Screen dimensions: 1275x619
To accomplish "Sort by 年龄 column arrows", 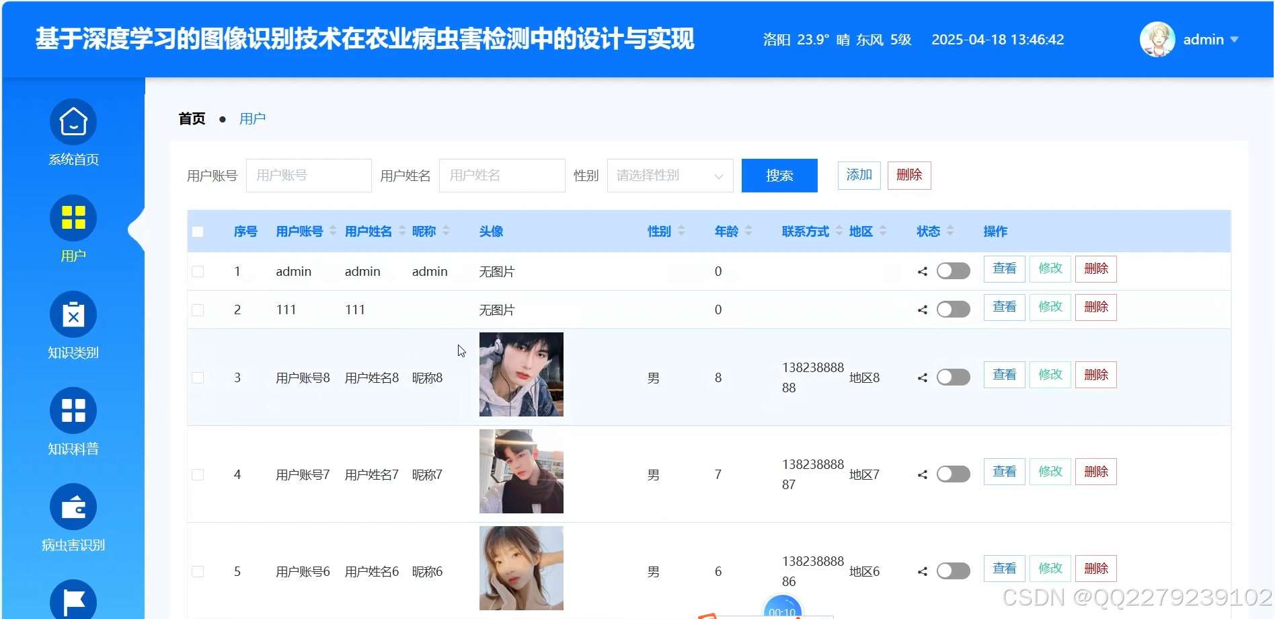I will 748,231.
